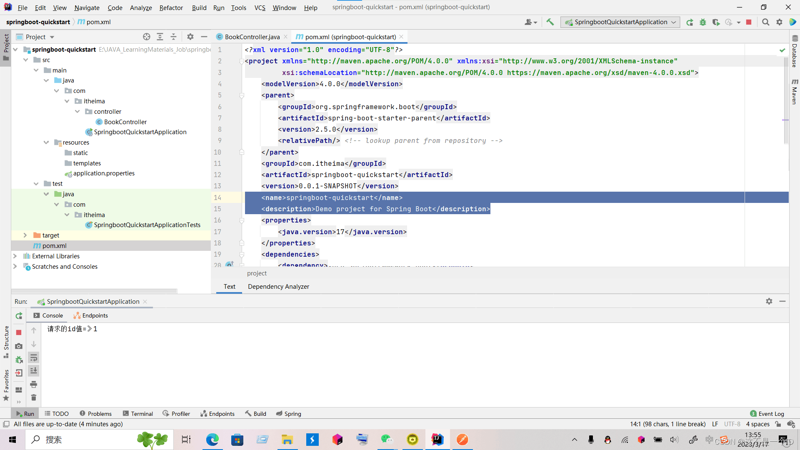800x450 pixels.
Task: Fold the parent element at line 5
Action: [242, 95]
